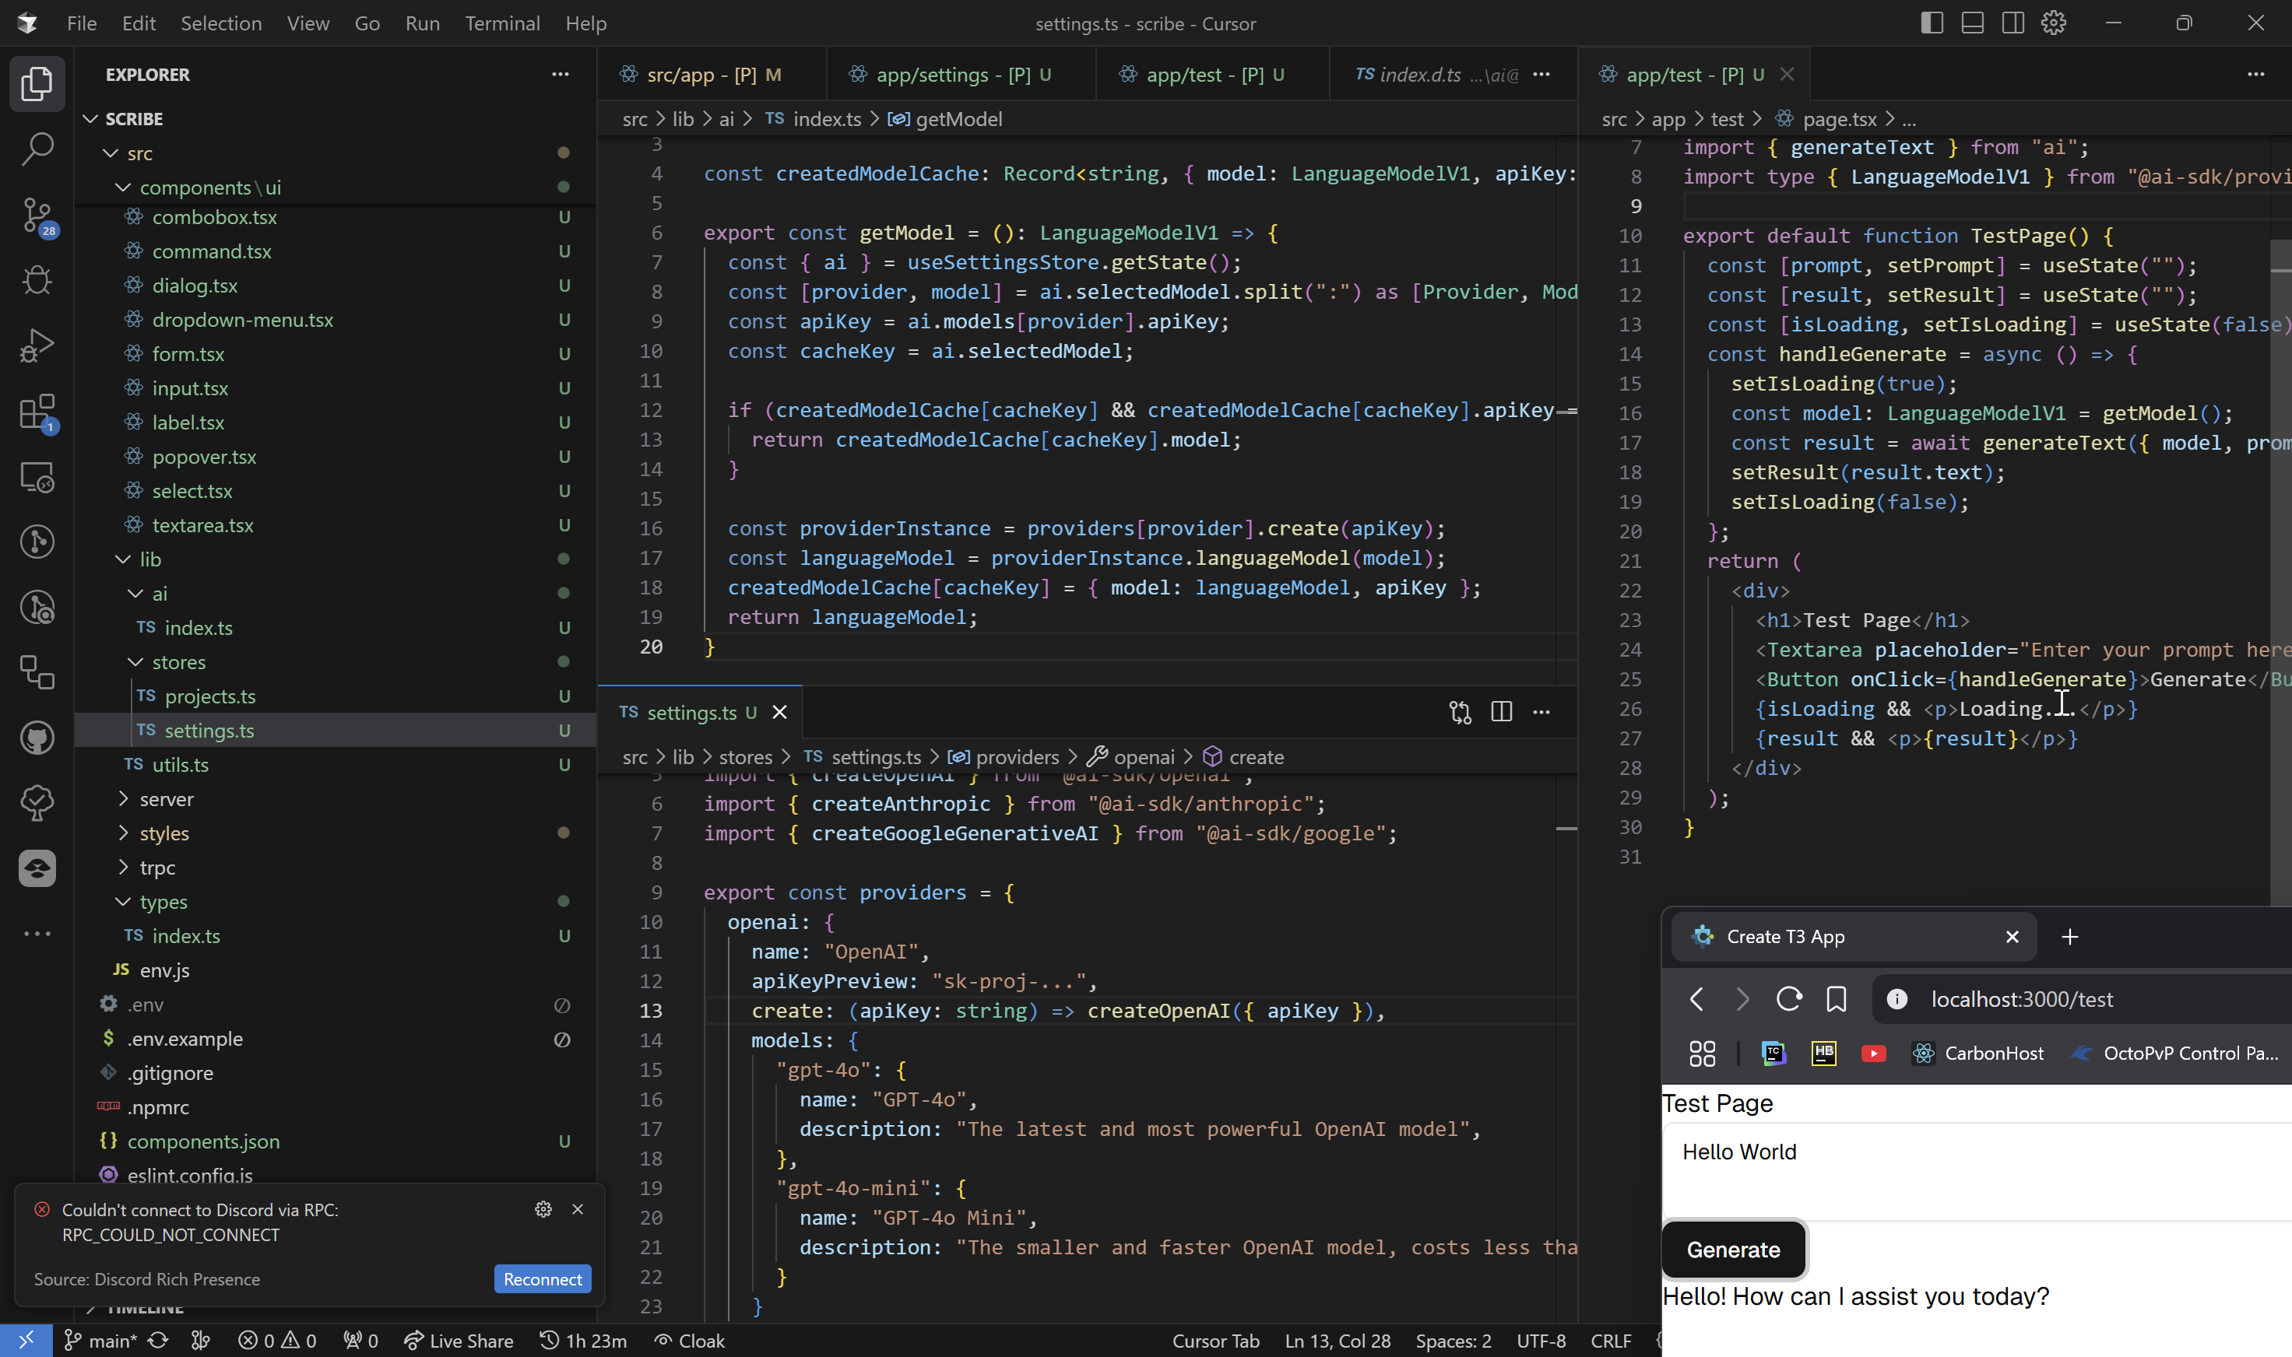Open Explorer views and more actions menu

coord(560,74)
